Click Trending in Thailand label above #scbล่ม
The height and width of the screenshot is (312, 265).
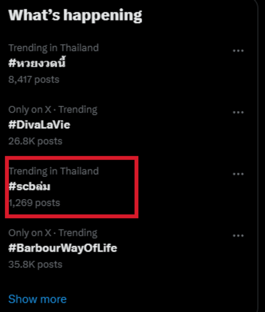pos(54,171)
